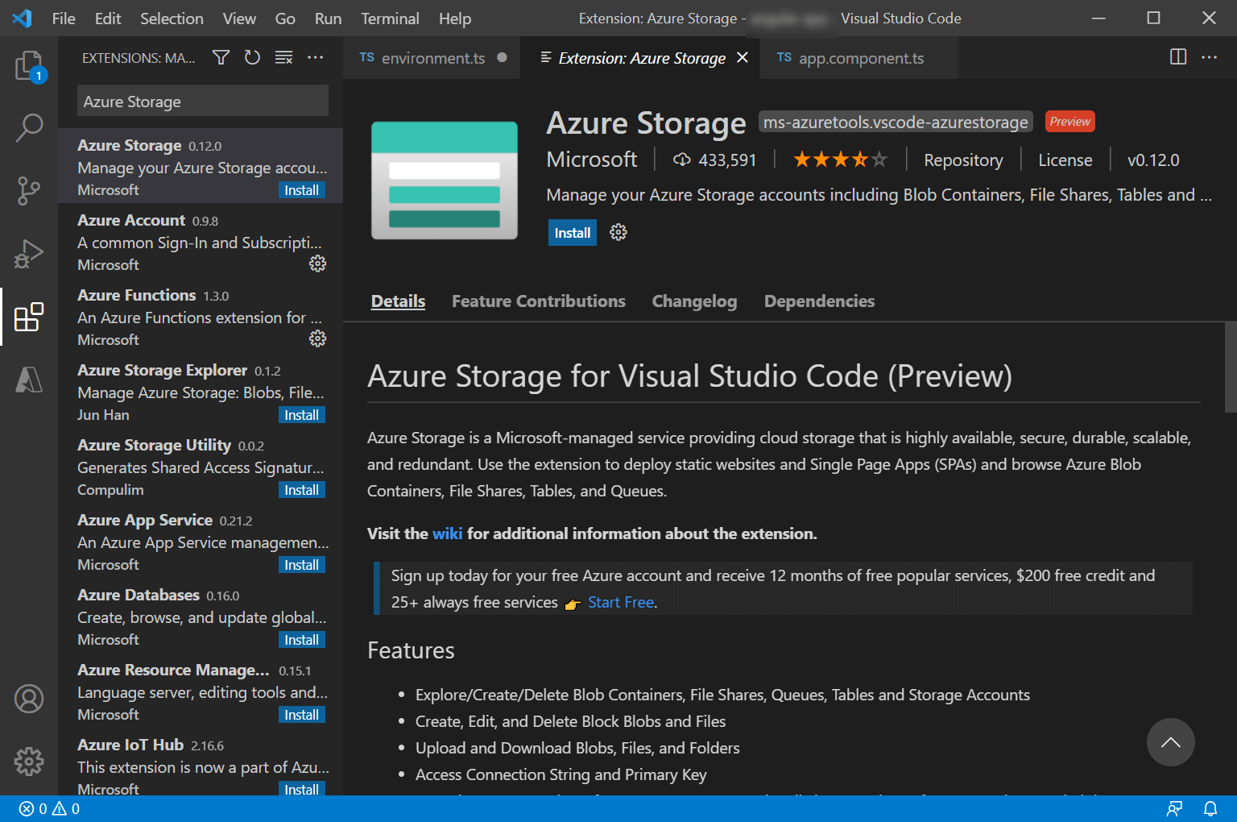Open the Run and Debug view
This screenshot has width=1237, height=822.
point(29,254)
